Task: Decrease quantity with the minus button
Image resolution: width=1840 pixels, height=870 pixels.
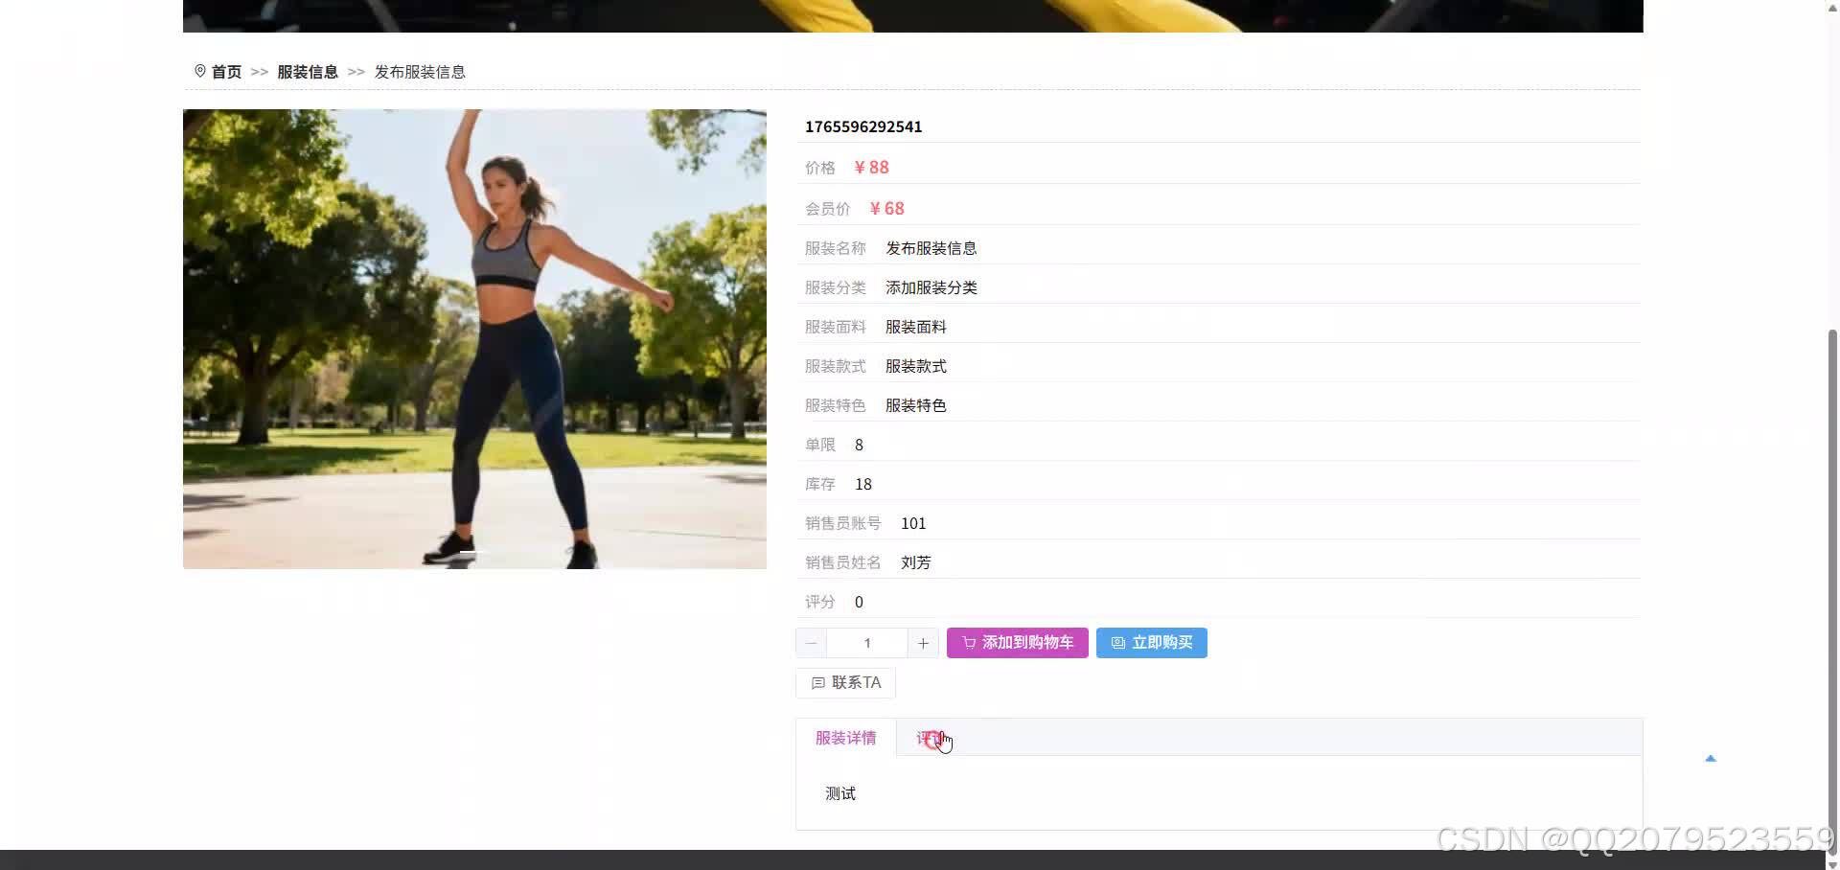Action: pos(811,643)
